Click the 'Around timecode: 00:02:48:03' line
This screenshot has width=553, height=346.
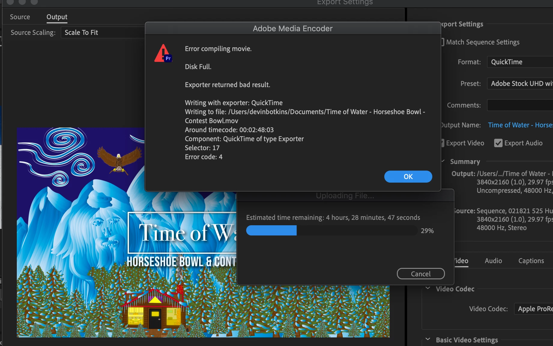[229, 130]
